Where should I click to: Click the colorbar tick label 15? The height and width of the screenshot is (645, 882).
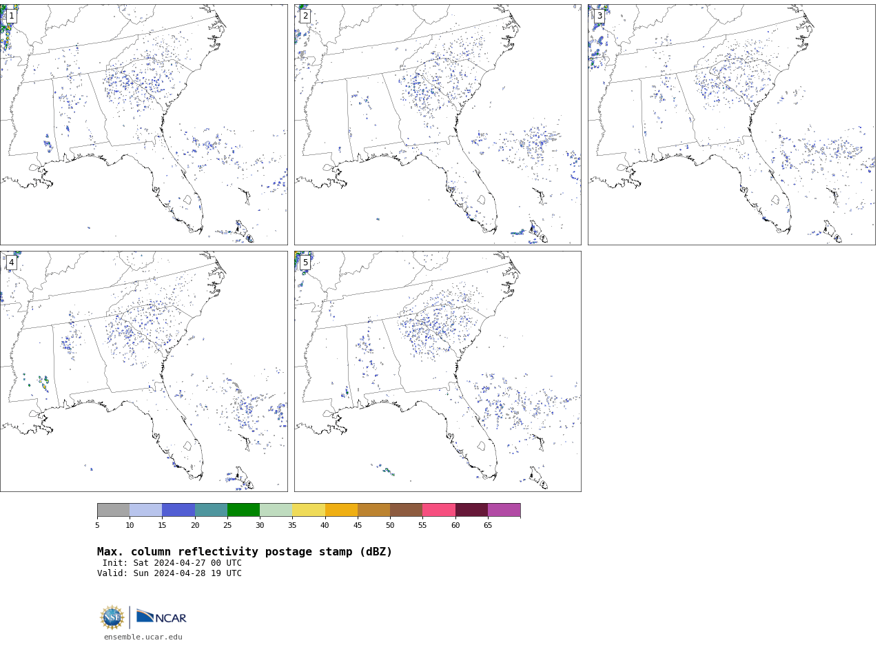pos(162,526)
